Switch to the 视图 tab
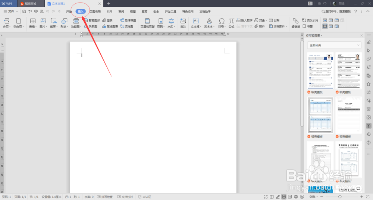The width and height of the screenshot is (373, 200). coord(133,12)
